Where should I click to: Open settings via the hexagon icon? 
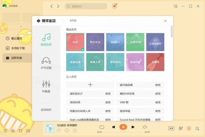(13, 130)
